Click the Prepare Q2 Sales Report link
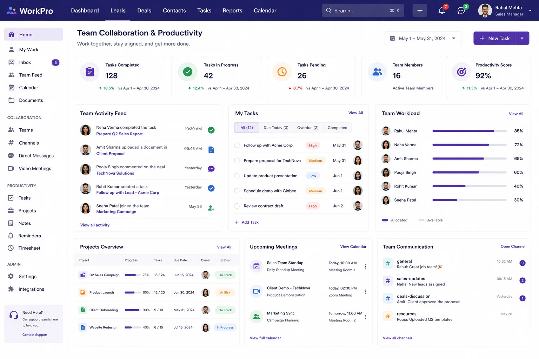 point(120,134)
